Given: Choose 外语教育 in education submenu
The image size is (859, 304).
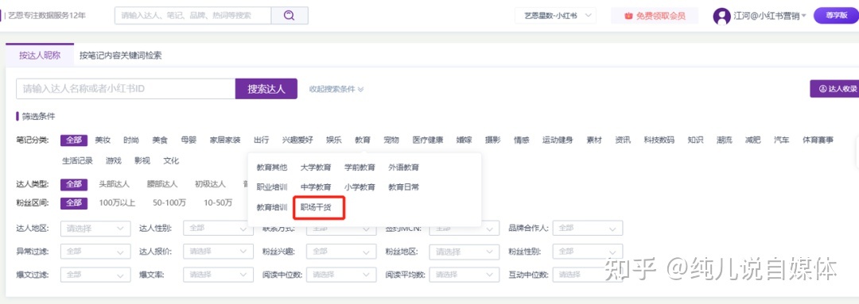Looking at the screenshot, I should click(404, 167).
